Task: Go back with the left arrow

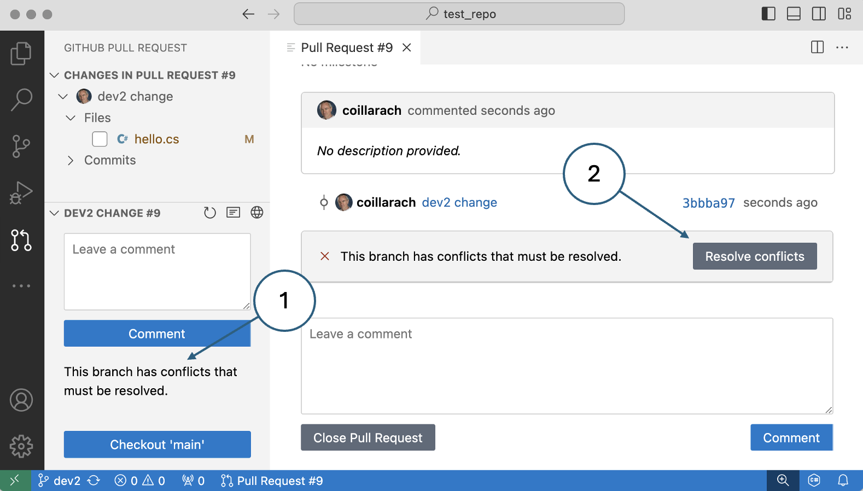Action: [x=248, y=14]
